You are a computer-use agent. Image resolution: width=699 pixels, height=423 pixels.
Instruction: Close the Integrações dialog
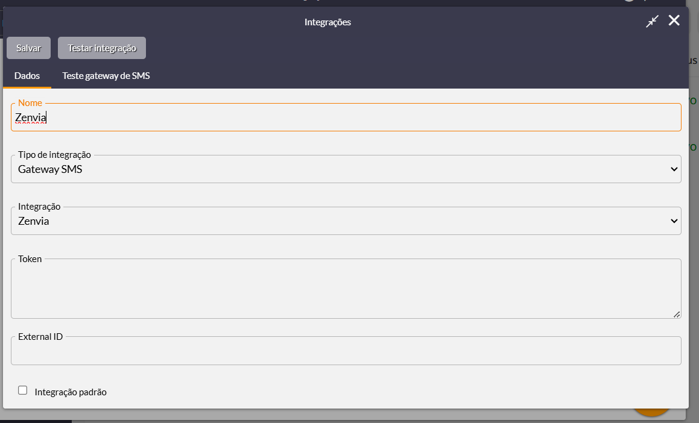[674, 20]
